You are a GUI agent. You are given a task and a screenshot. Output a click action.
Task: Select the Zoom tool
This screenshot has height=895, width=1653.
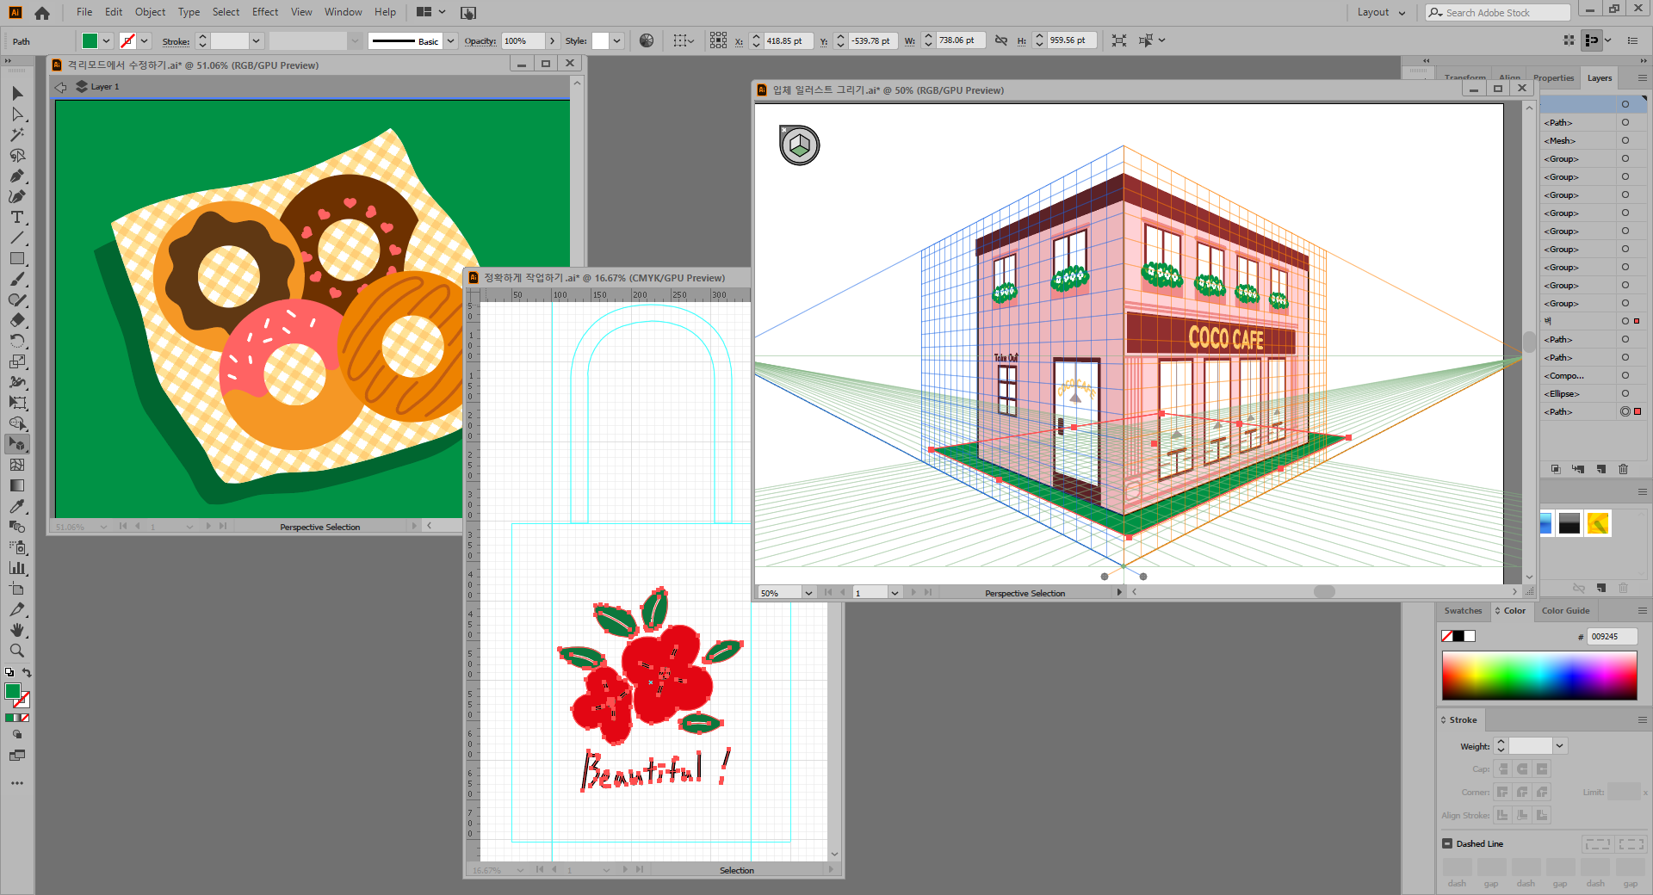click(17, 651)
